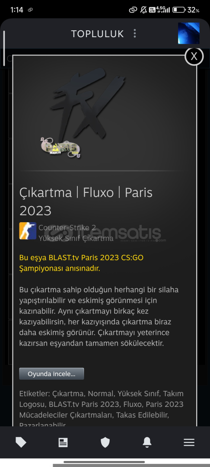Tap the Counter-Strike 2 game name text

(67, 227)
